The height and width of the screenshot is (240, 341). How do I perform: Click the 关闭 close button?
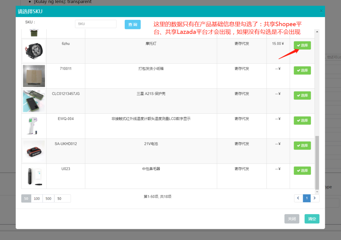[x=292, y=219]
